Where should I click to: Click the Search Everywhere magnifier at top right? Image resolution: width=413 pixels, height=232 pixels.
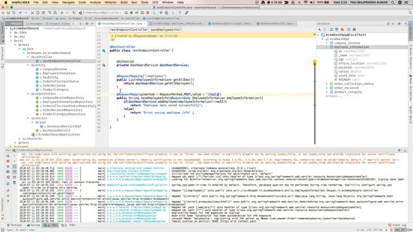[x=410, y=13]
